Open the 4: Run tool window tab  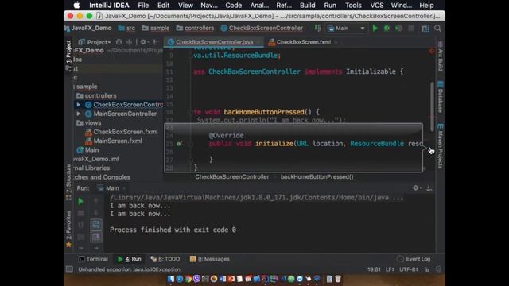130,259
